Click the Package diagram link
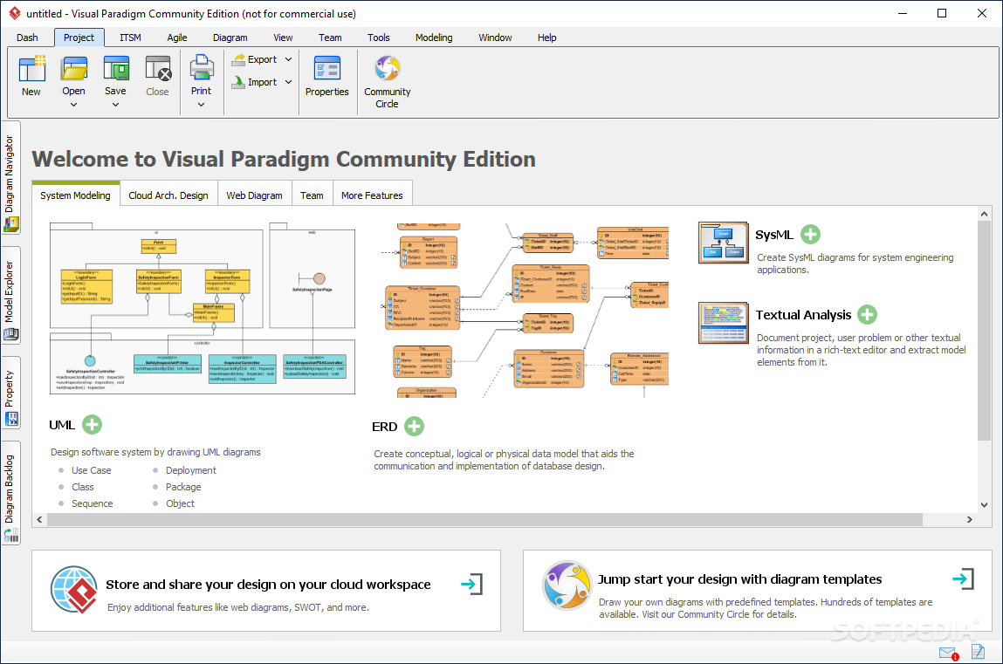Viewport: 1003px width, 664px height. (x=183, y=487)
